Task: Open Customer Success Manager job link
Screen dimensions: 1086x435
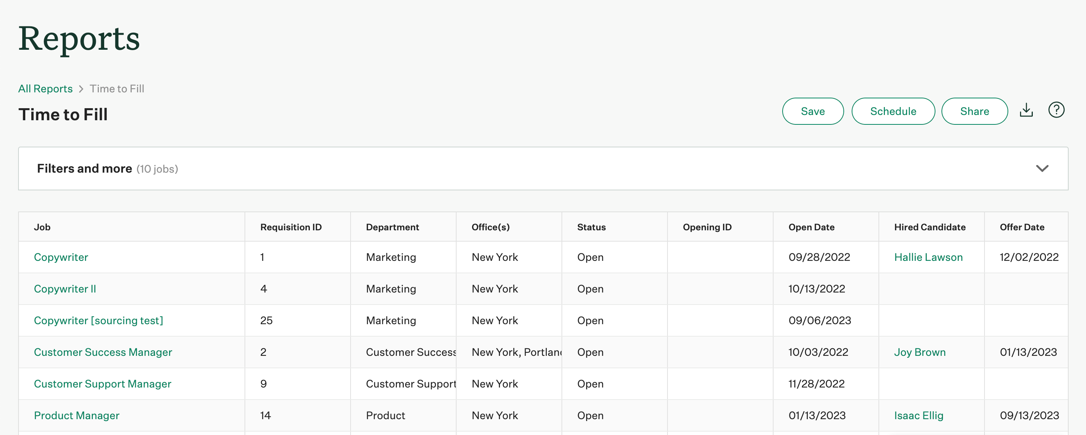Action: [x=103, y=352]
